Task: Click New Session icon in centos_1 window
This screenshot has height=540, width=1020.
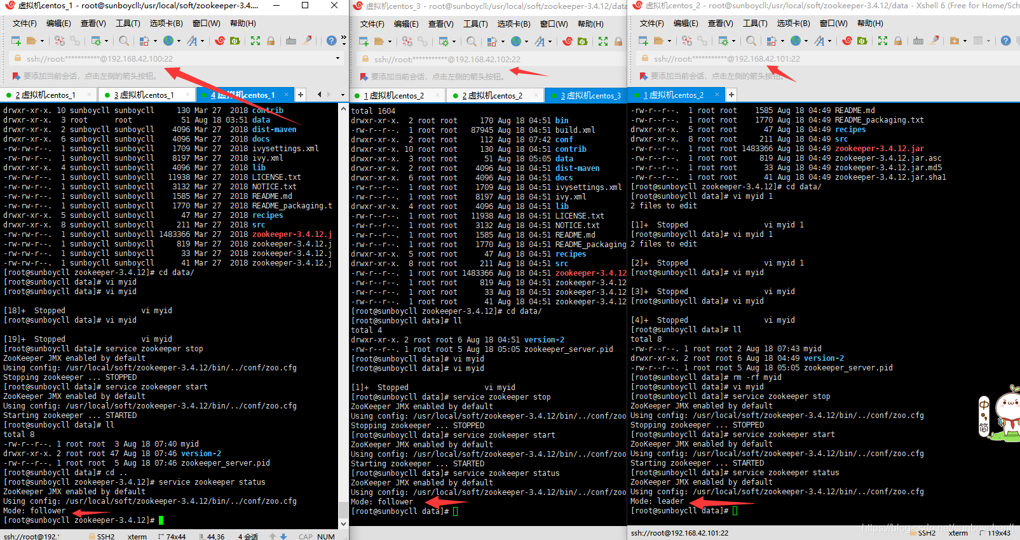Action: coord(16,41)
